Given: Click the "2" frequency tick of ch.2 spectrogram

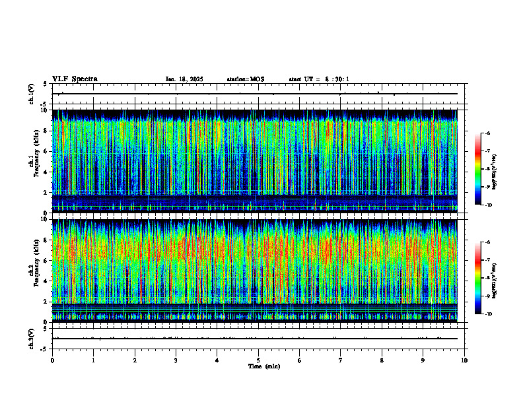Looking at the screenshot, I should click(47, 302).
